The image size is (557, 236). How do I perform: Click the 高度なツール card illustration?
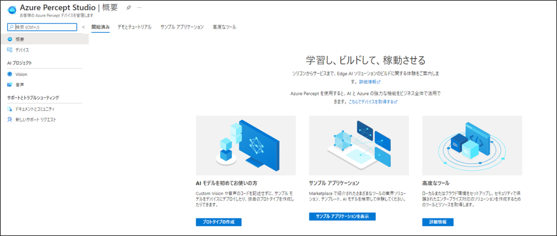[472, 145]
